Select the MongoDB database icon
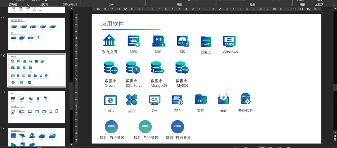 point(158,67)
